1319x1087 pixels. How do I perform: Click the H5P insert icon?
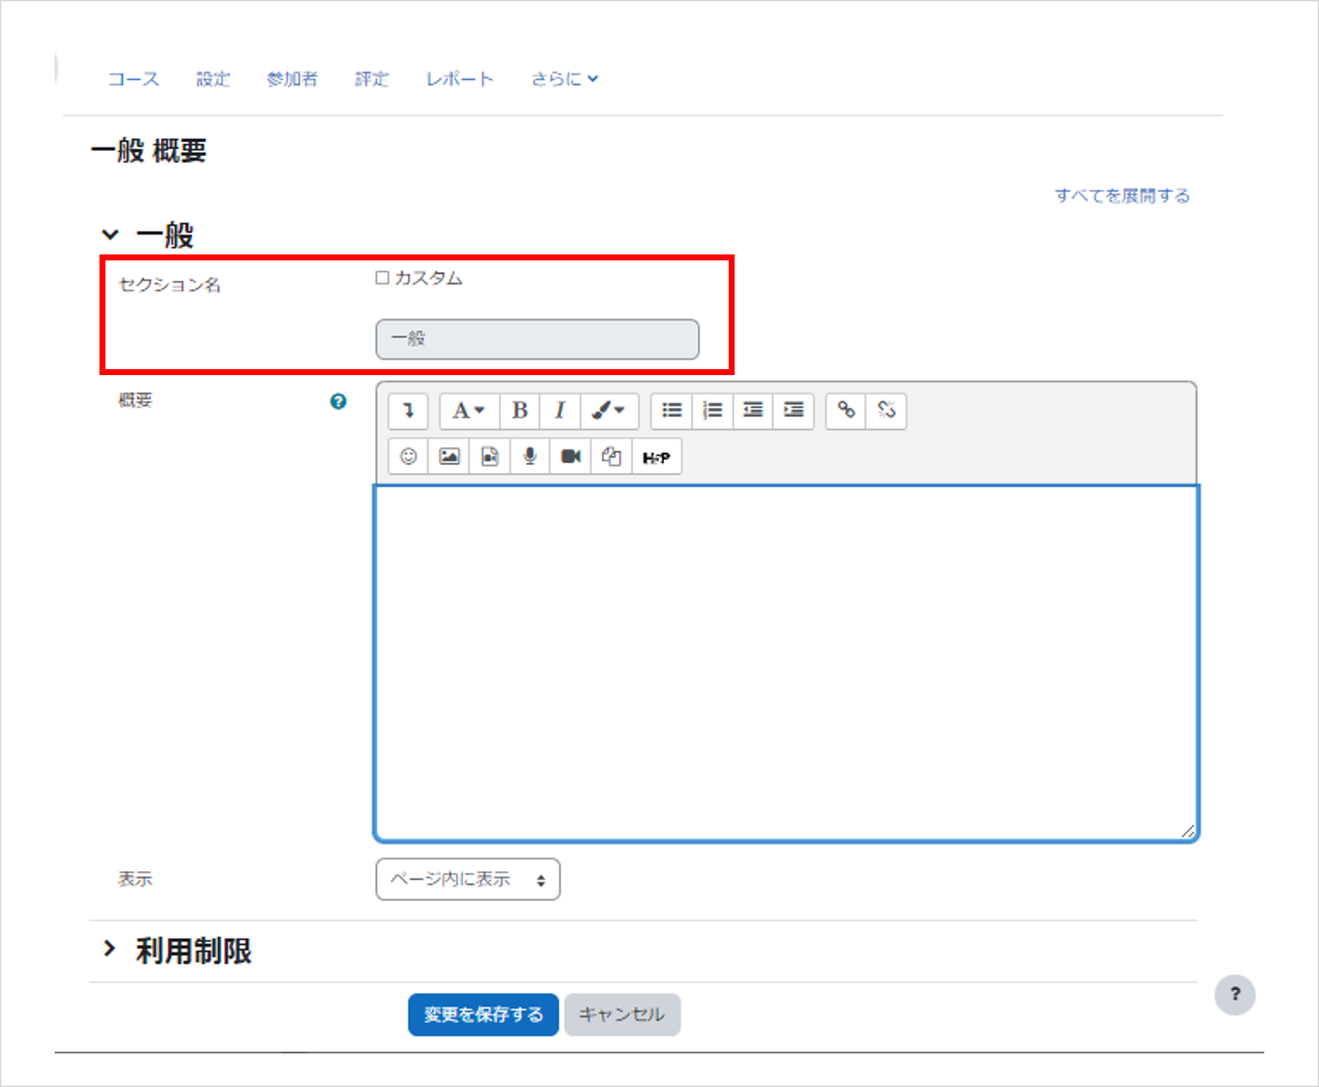pos(656,456)
